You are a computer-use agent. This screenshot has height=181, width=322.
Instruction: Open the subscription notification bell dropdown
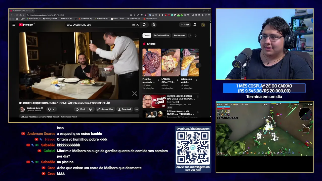click(x=51, y=109)
